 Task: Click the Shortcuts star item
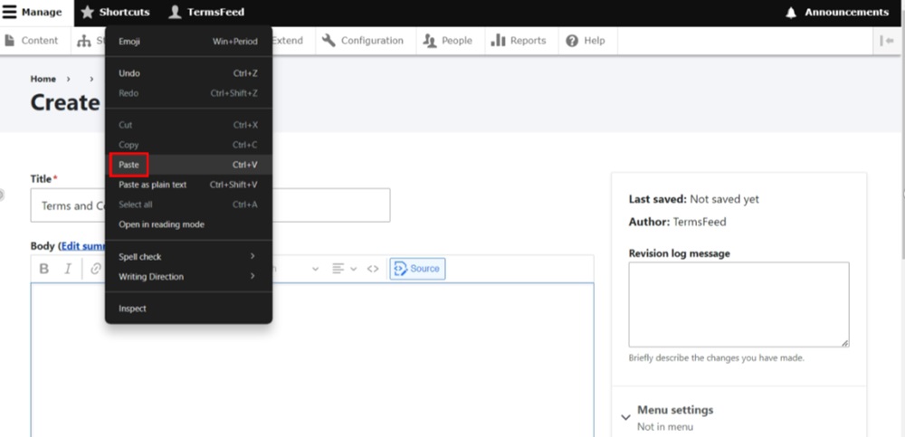(115, 12)
